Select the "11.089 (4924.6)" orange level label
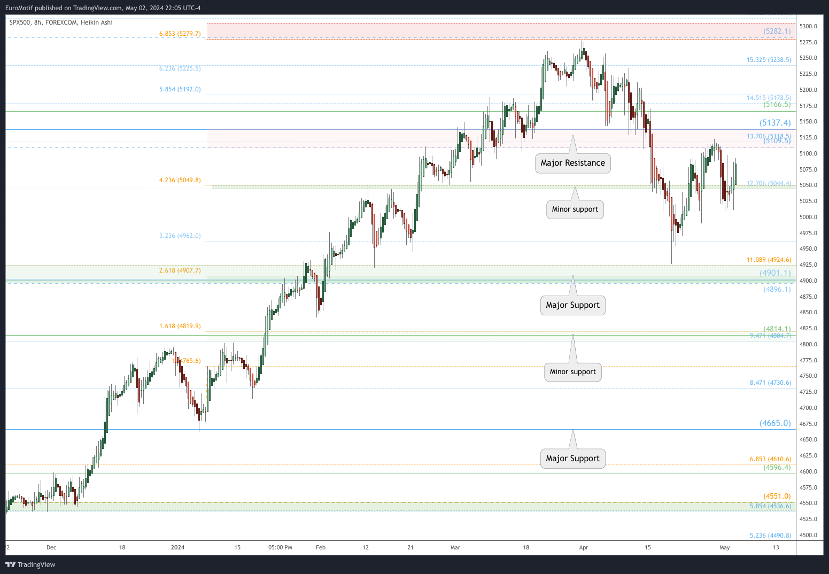The width and height of the screenshot is (829, 574). click(x=769, y=260)
